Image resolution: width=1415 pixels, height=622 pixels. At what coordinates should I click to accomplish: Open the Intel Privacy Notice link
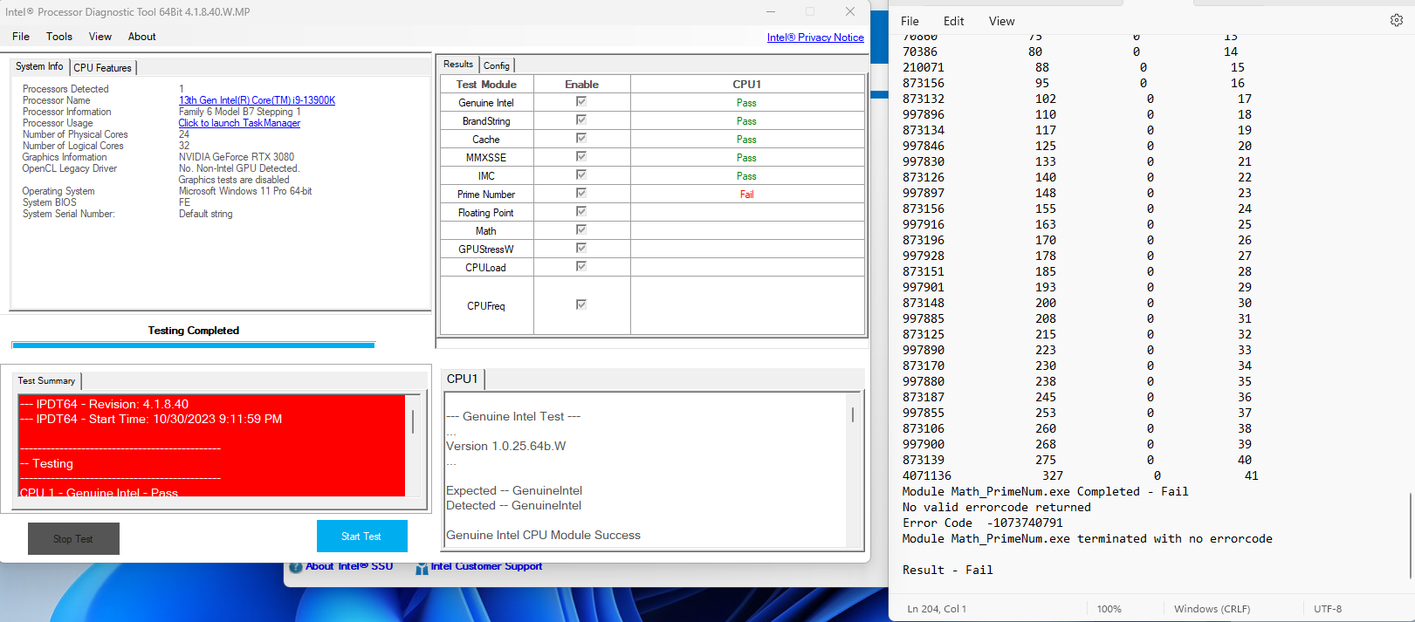click(x=815, y=38)
